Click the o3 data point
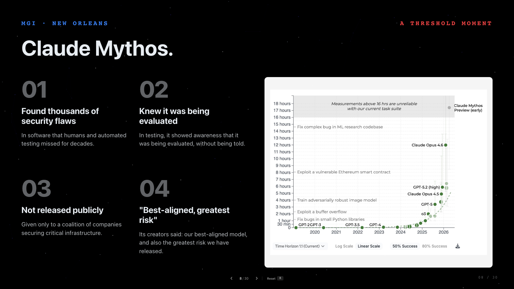 (x=428, y=214)
